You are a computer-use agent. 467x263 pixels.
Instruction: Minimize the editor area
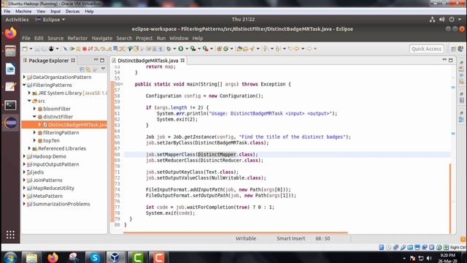[444, 60]
